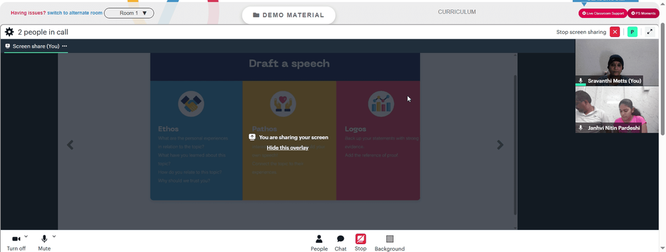666x252 pixels.
Task: Click the Ethos handshake icon
Action: (x=191, y=104)
